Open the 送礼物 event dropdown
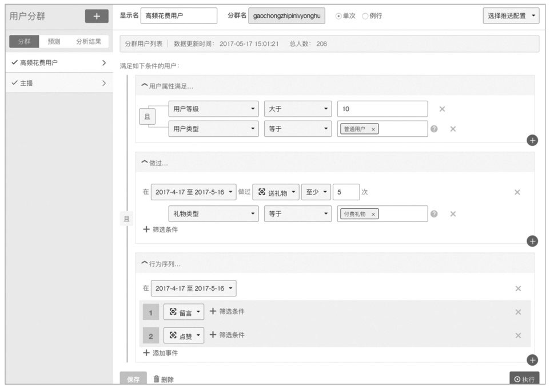The image size is (550, 388). (x=276, y=192)
